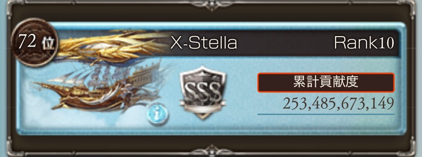This screenshot has height=157, width=422.
Task: Click the airship's white sails
Action: [x=102, y=75]
